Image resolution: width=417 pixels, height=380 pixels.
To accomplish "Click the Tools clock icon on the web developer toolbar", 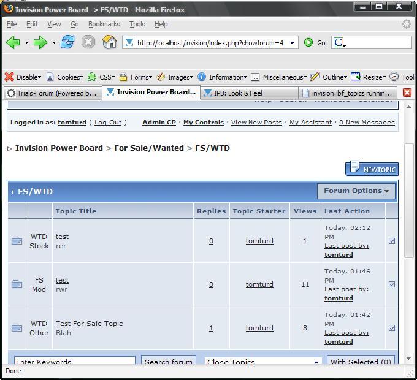I will (x=394, y=77).
